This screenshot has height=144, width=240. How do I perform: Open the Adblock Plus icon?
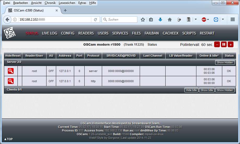(204, 20)
